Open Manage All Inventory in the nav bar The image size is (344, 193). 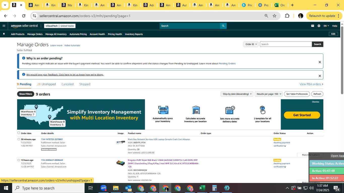[56, 34]
